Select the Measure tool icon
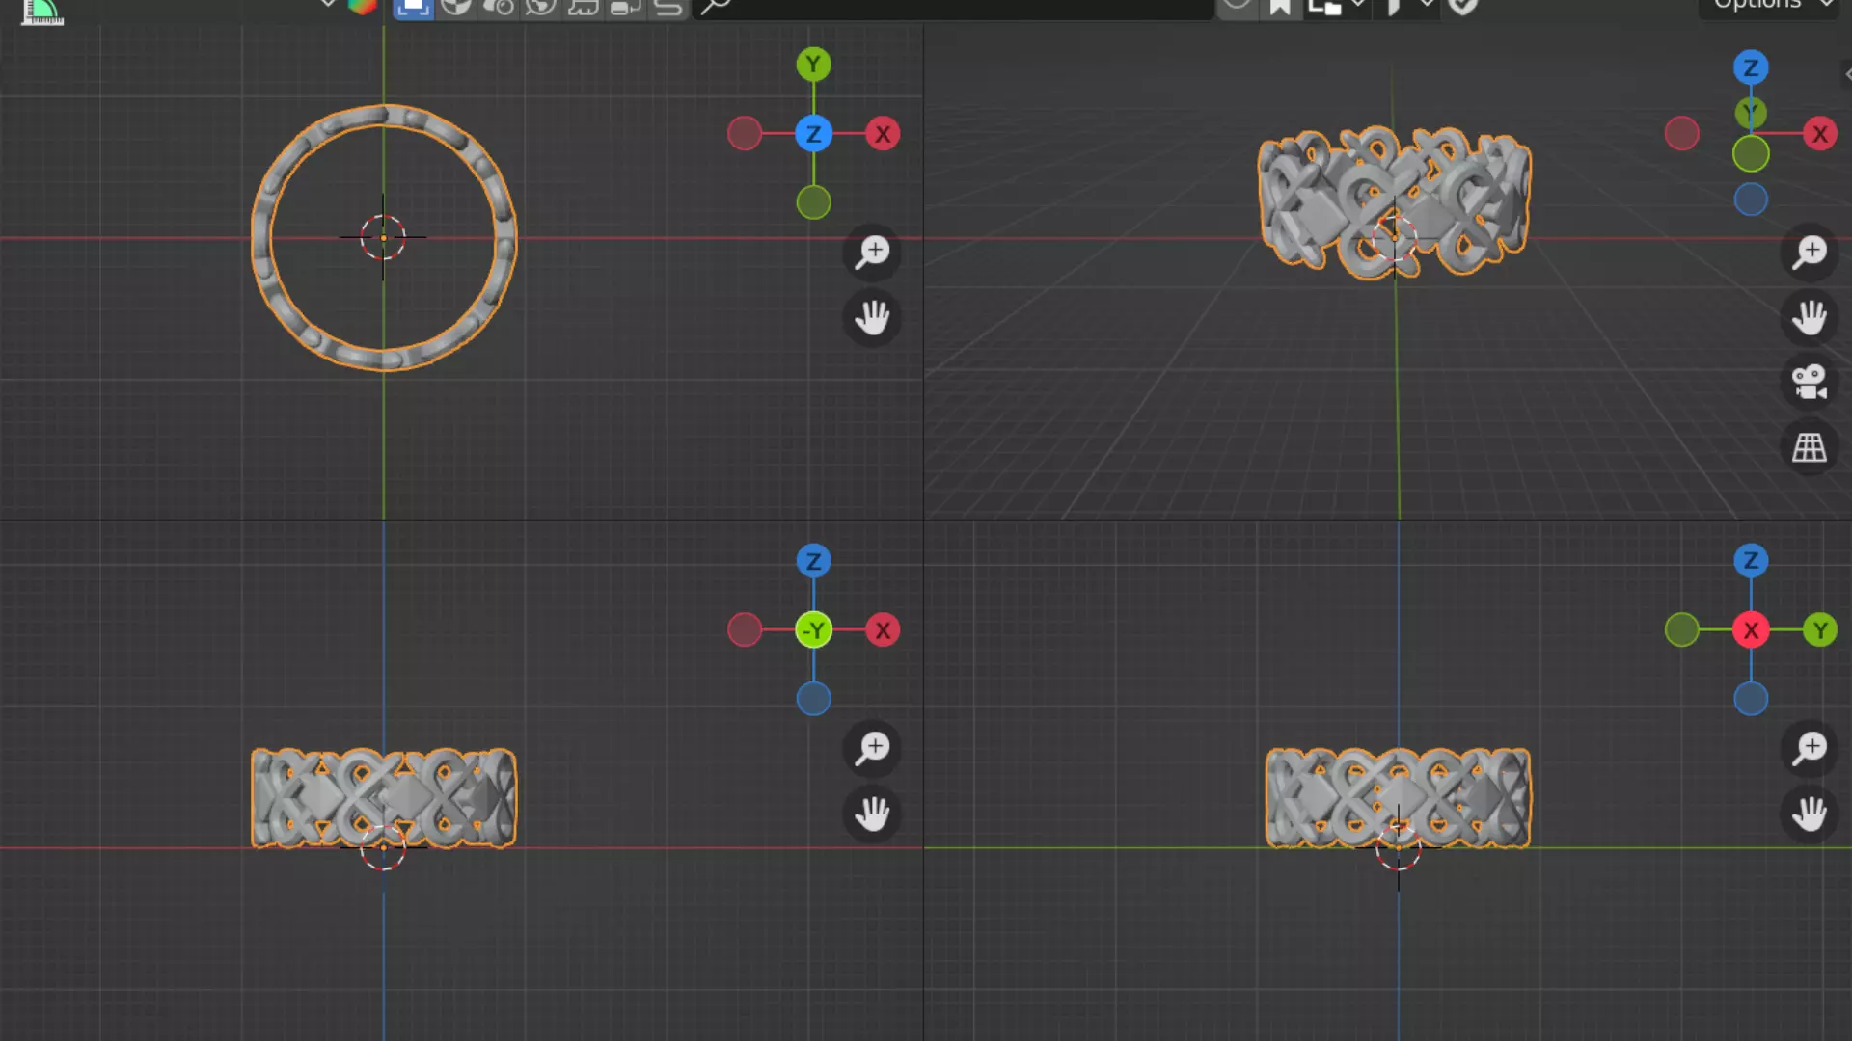The width and height of the screenshot is (1852, 1041). pyautogui.click(x=42, y=12)
